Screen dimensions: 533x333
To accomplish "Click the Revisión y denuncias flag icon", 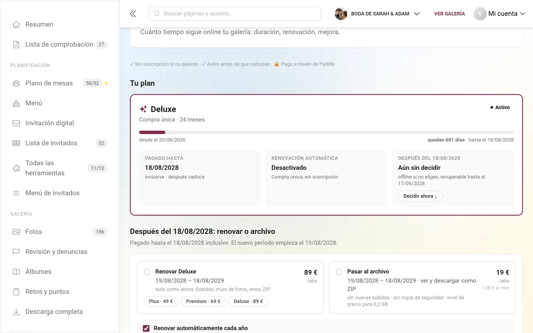I will (16, 252).
